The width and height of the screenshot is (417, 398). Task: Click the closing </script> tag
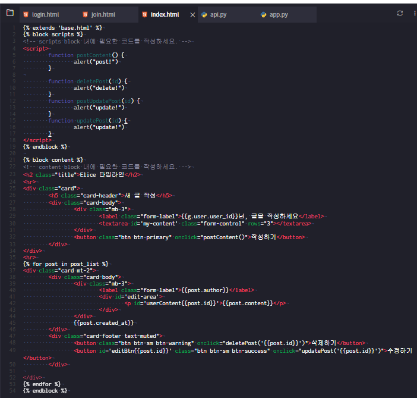[x=37, y=140]
